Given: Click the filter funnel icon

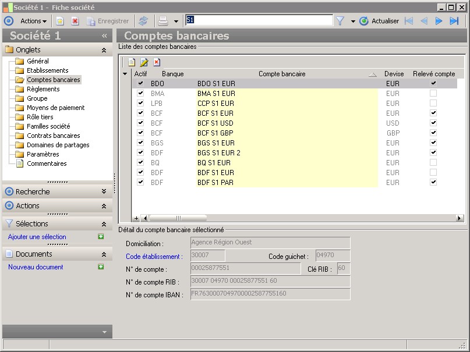Looking at the screenshot, I should (340, 21).
